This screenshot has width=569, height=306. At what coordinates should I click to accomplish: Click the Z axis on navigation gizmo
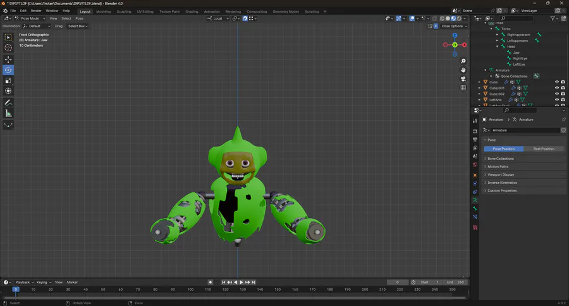point(455,35)
